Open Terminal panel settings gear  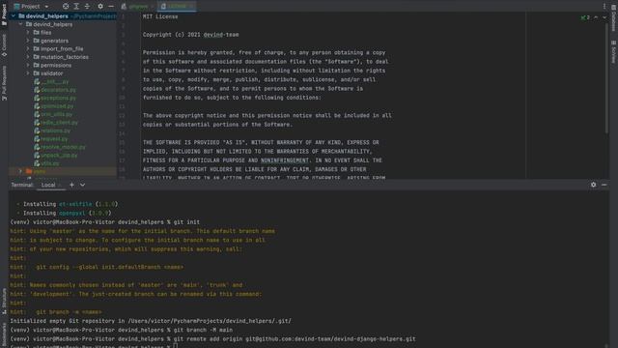pyautogui.click(x=594, y=185)
